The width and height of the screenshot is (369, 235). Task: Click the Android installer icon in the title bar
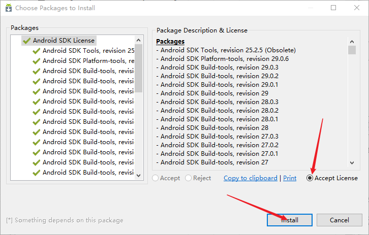pos(9,8)
